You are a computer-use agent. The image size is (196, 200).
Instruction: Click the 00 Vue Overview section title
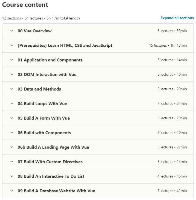click(34, 31)
